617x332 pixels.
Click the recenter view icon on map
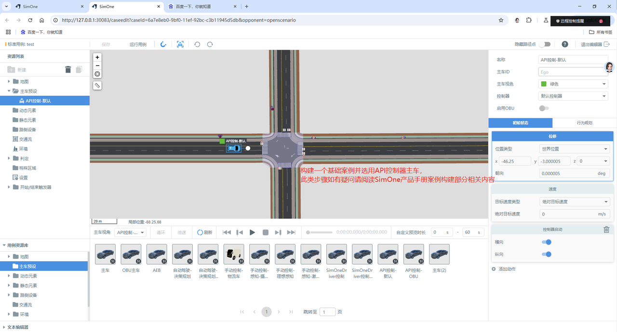[97, 74]
